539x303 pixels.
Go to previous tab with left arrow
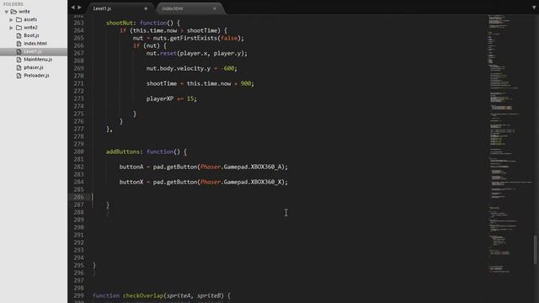73,8
